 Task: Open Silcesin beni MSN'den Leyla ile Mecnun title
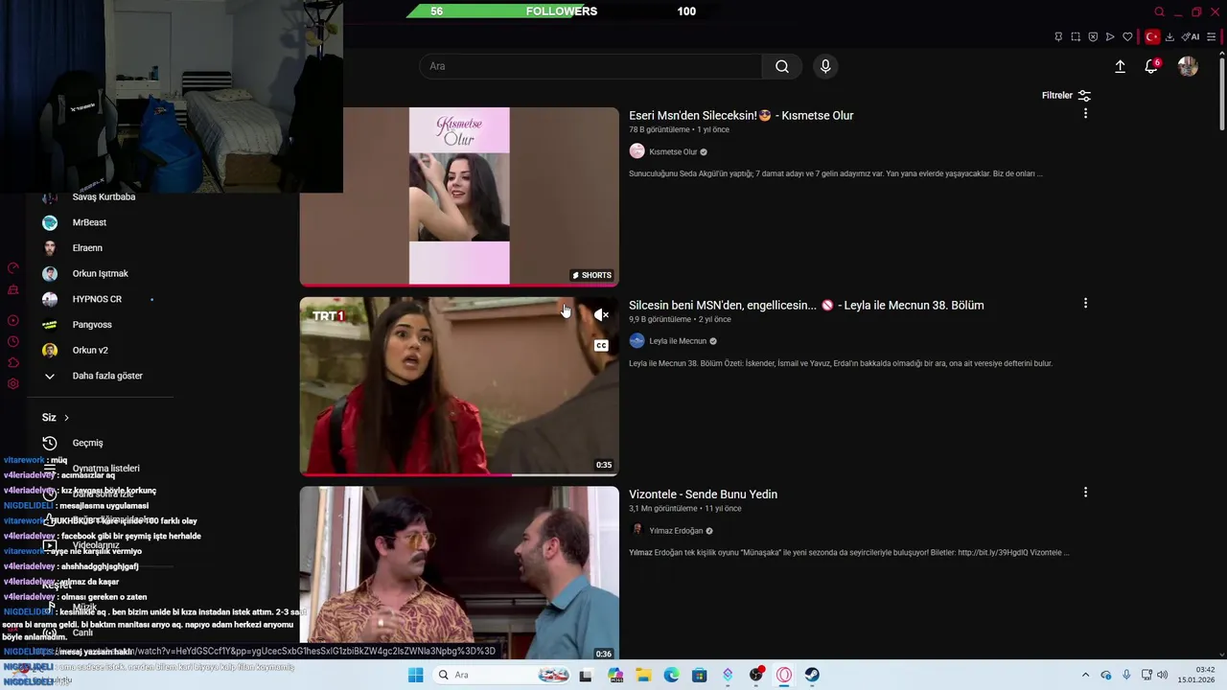806,305
